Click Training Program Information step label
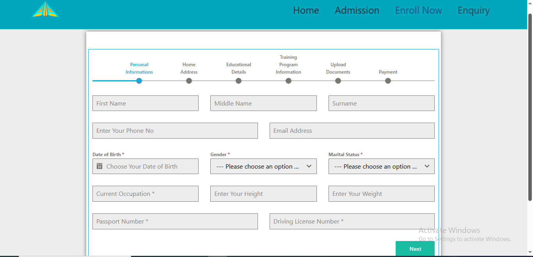Image resolution: width=533 pixels, height=257 pixels. tap(288, 65)
